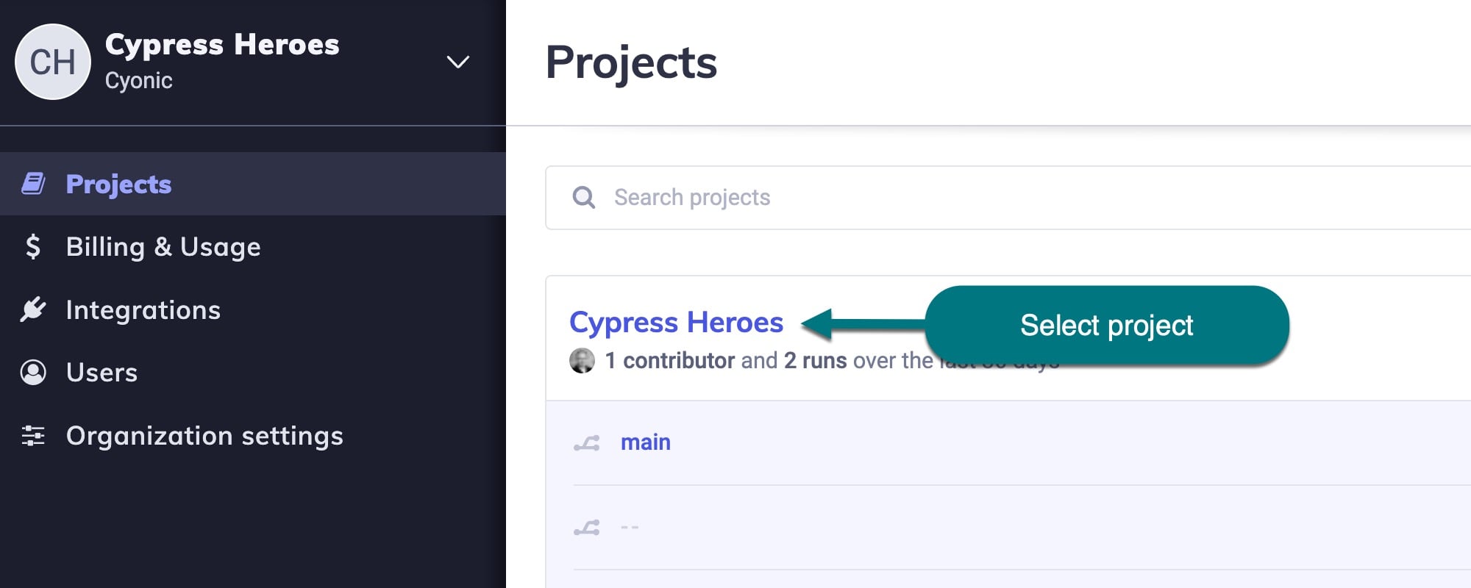Open the Users section
Image resolution: width=1471 pixels, height=588 pixels.
click(x=101, y=373)
